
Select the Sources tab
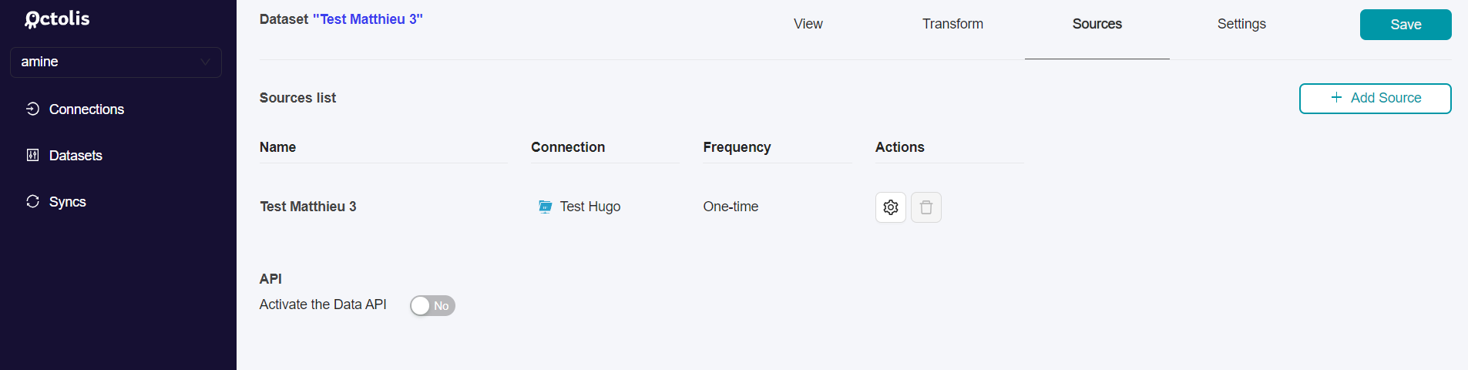click(1097, 24)
